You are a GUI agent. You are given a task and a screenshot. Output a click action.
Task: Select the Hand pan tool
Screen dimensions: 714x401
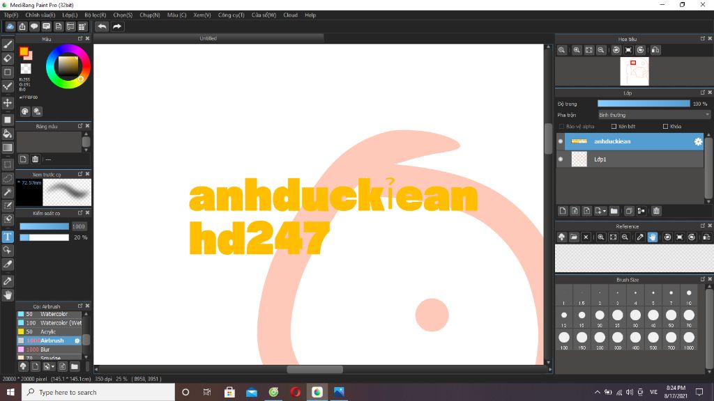[x=8, y=295]
